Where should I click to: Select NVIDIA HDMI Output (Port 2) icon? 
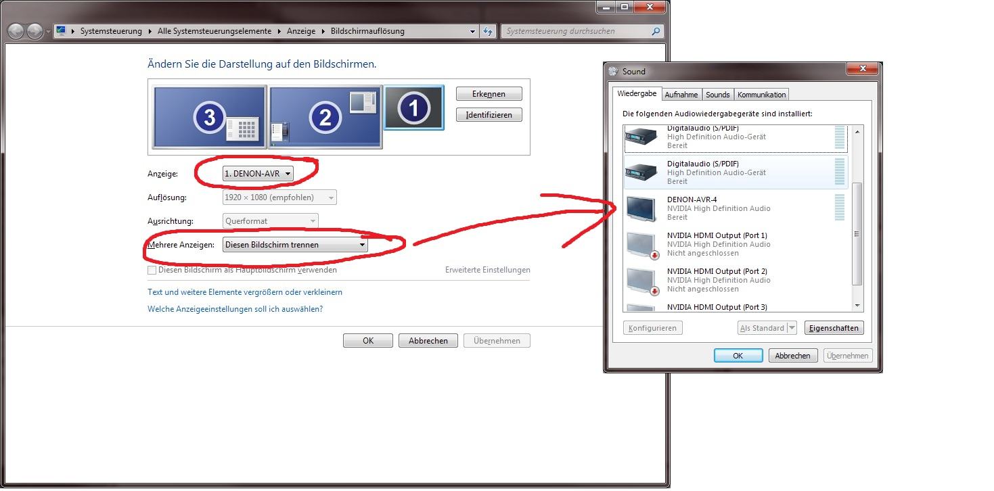(642, 281)
